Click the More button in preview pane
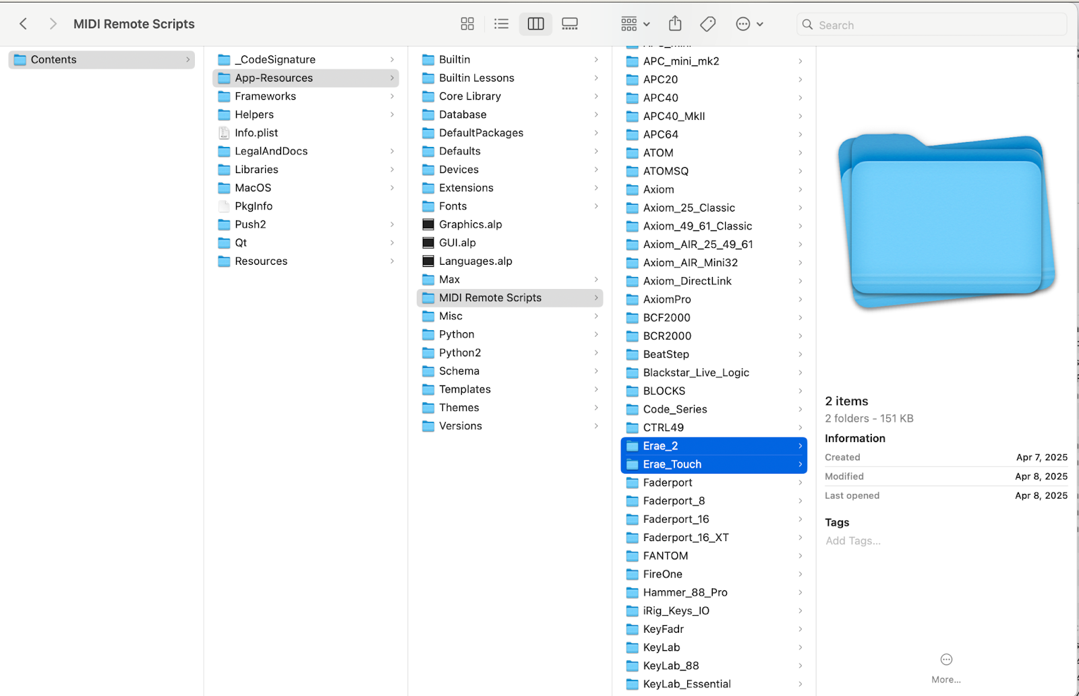The height and width of the screenshot is (696, 1079). tap(946, 668)
